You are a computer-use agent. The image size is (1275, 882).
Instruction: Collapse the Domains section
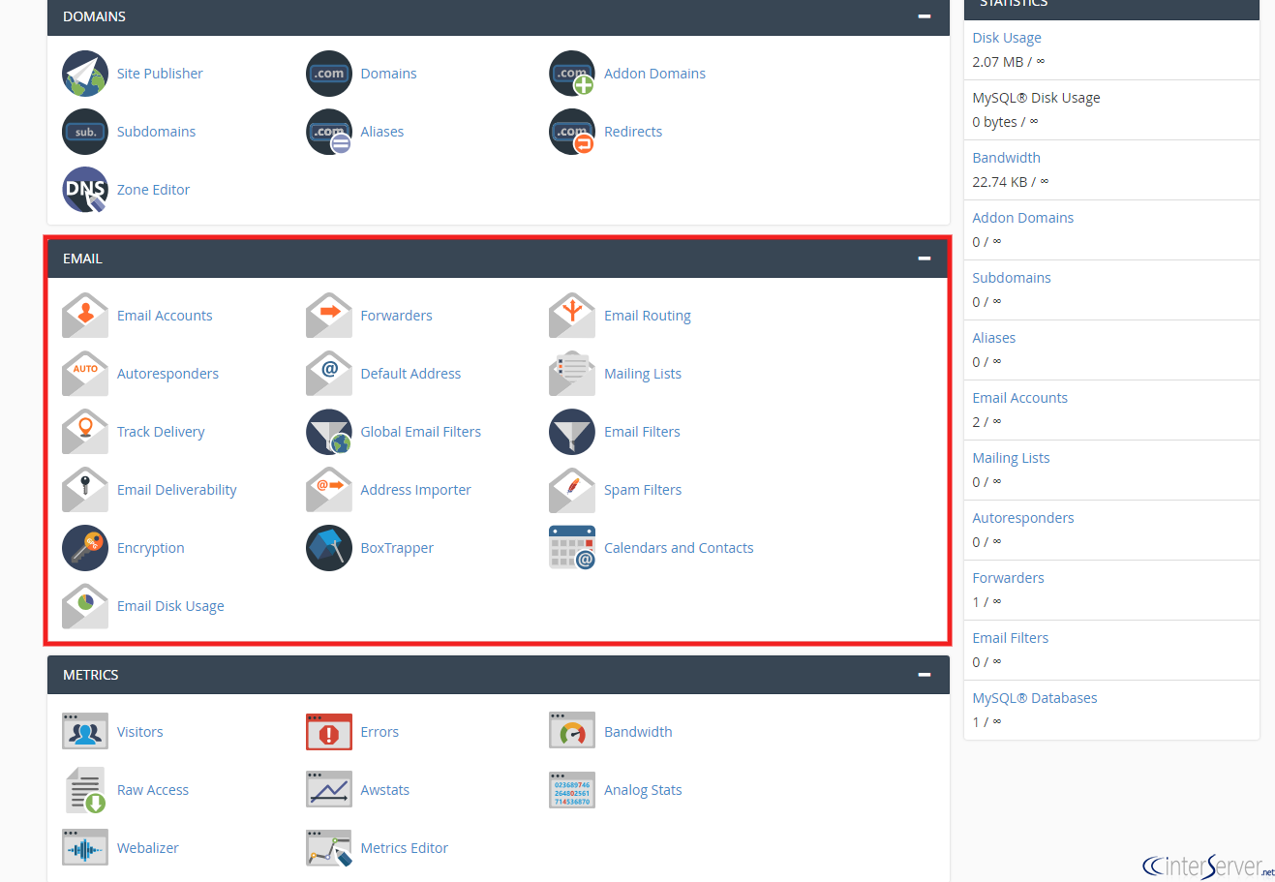(925, 16)
